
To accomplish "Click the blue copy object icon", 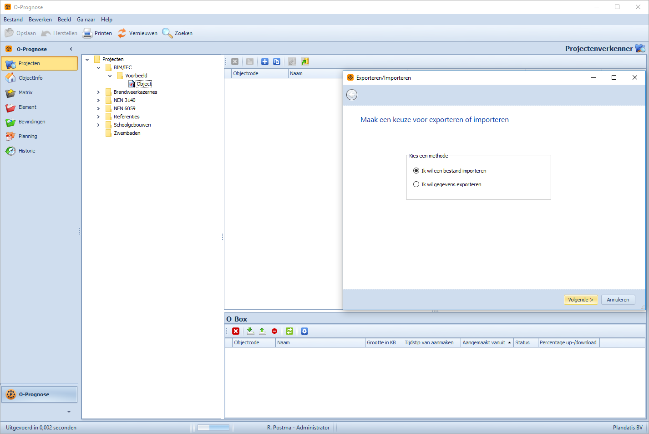I will click(277, 61).
